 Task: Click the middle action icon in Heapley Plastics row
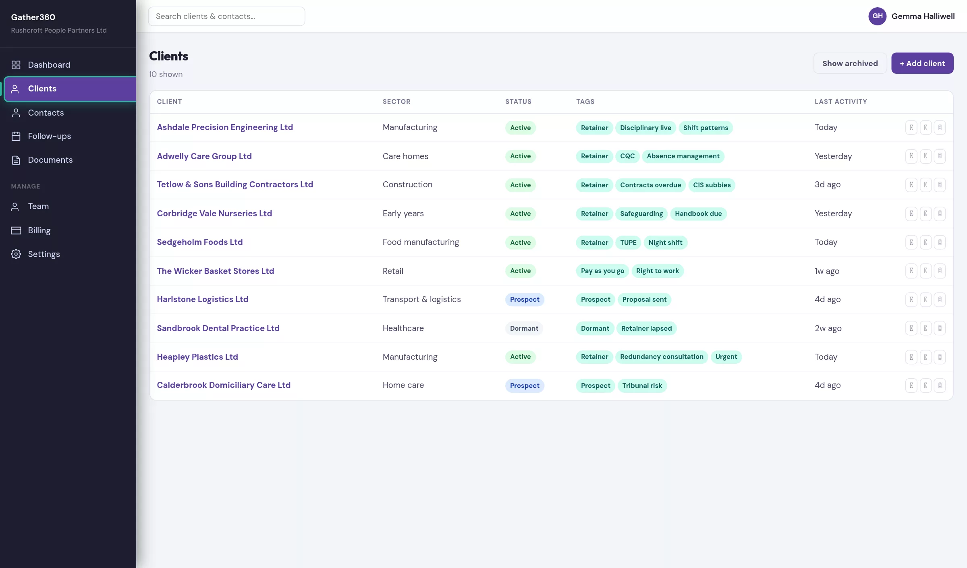(925, 357)
